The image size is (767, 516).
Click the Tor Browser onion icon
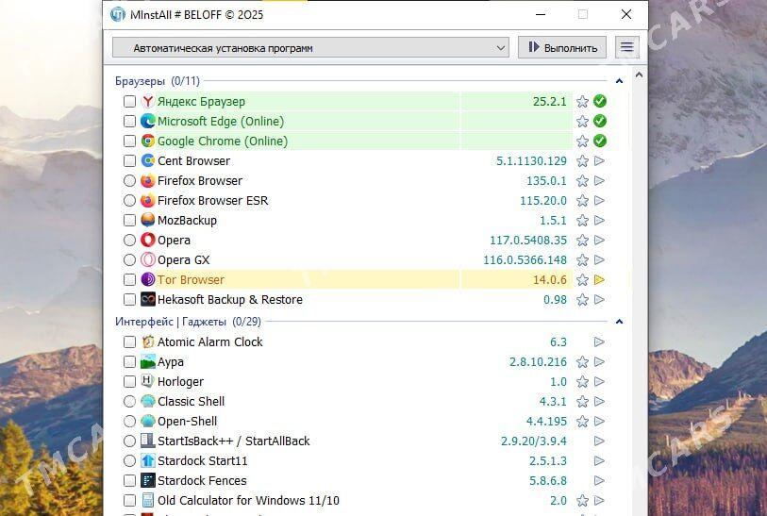coord(147,279)
